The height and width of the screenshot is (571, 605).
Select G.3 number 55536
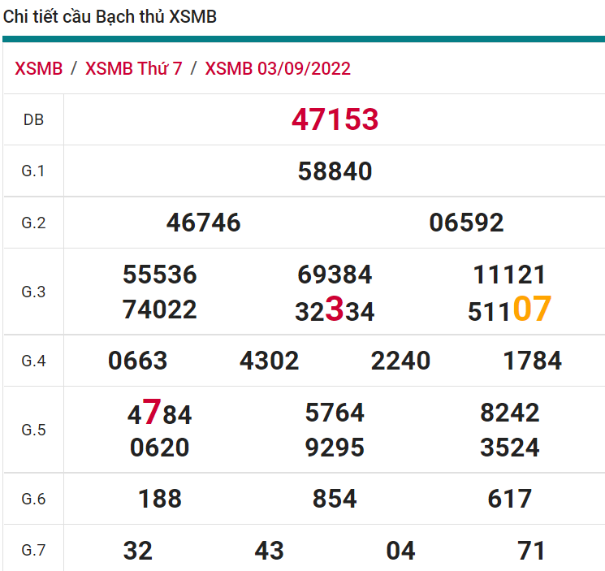pyautogui.click(x=160, y=275)
